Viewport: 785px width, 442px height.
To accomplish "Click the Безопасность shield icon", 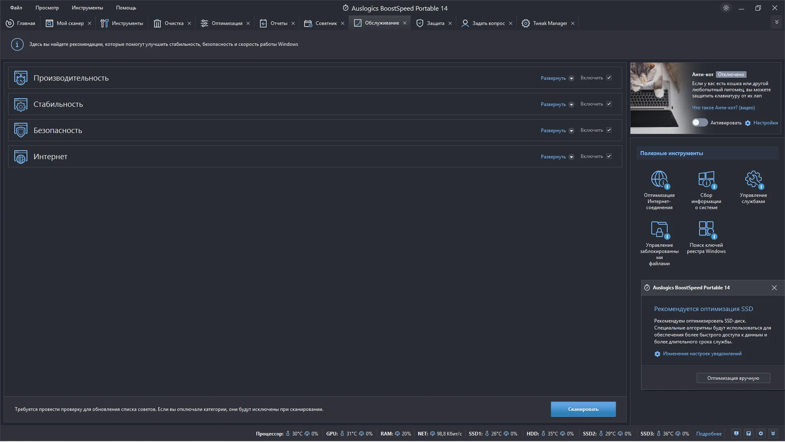I will (21, 130).
